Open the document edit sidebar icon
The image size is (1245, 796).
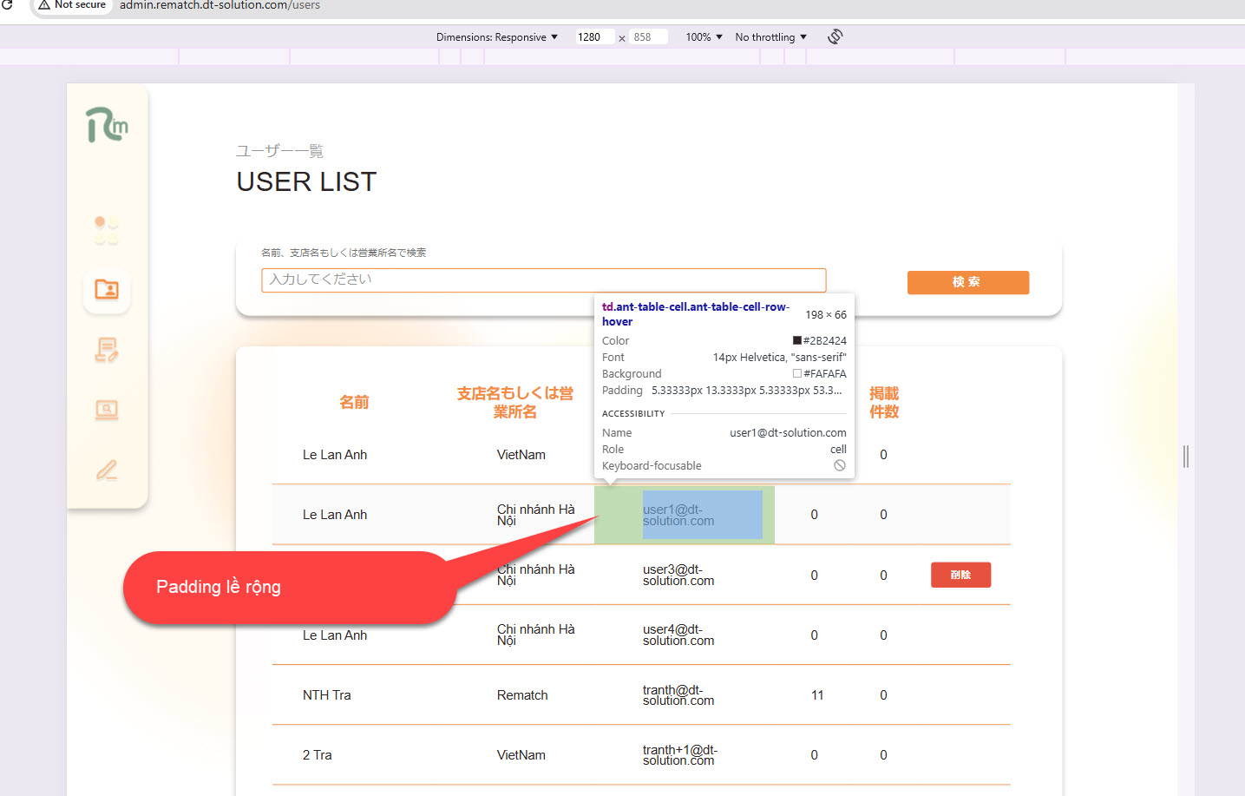tap(107, 350)
